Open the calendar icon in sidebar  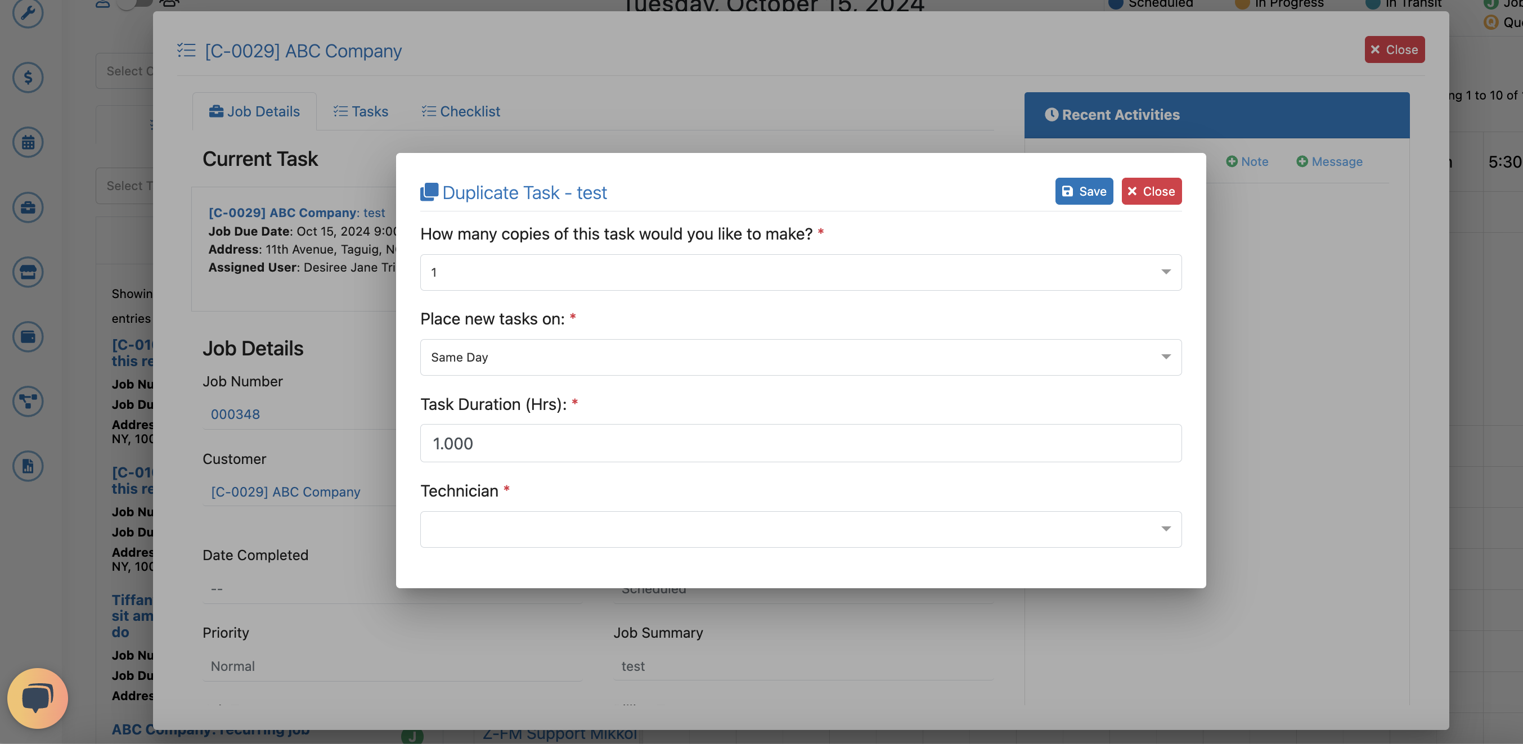(x=28, y=142)
